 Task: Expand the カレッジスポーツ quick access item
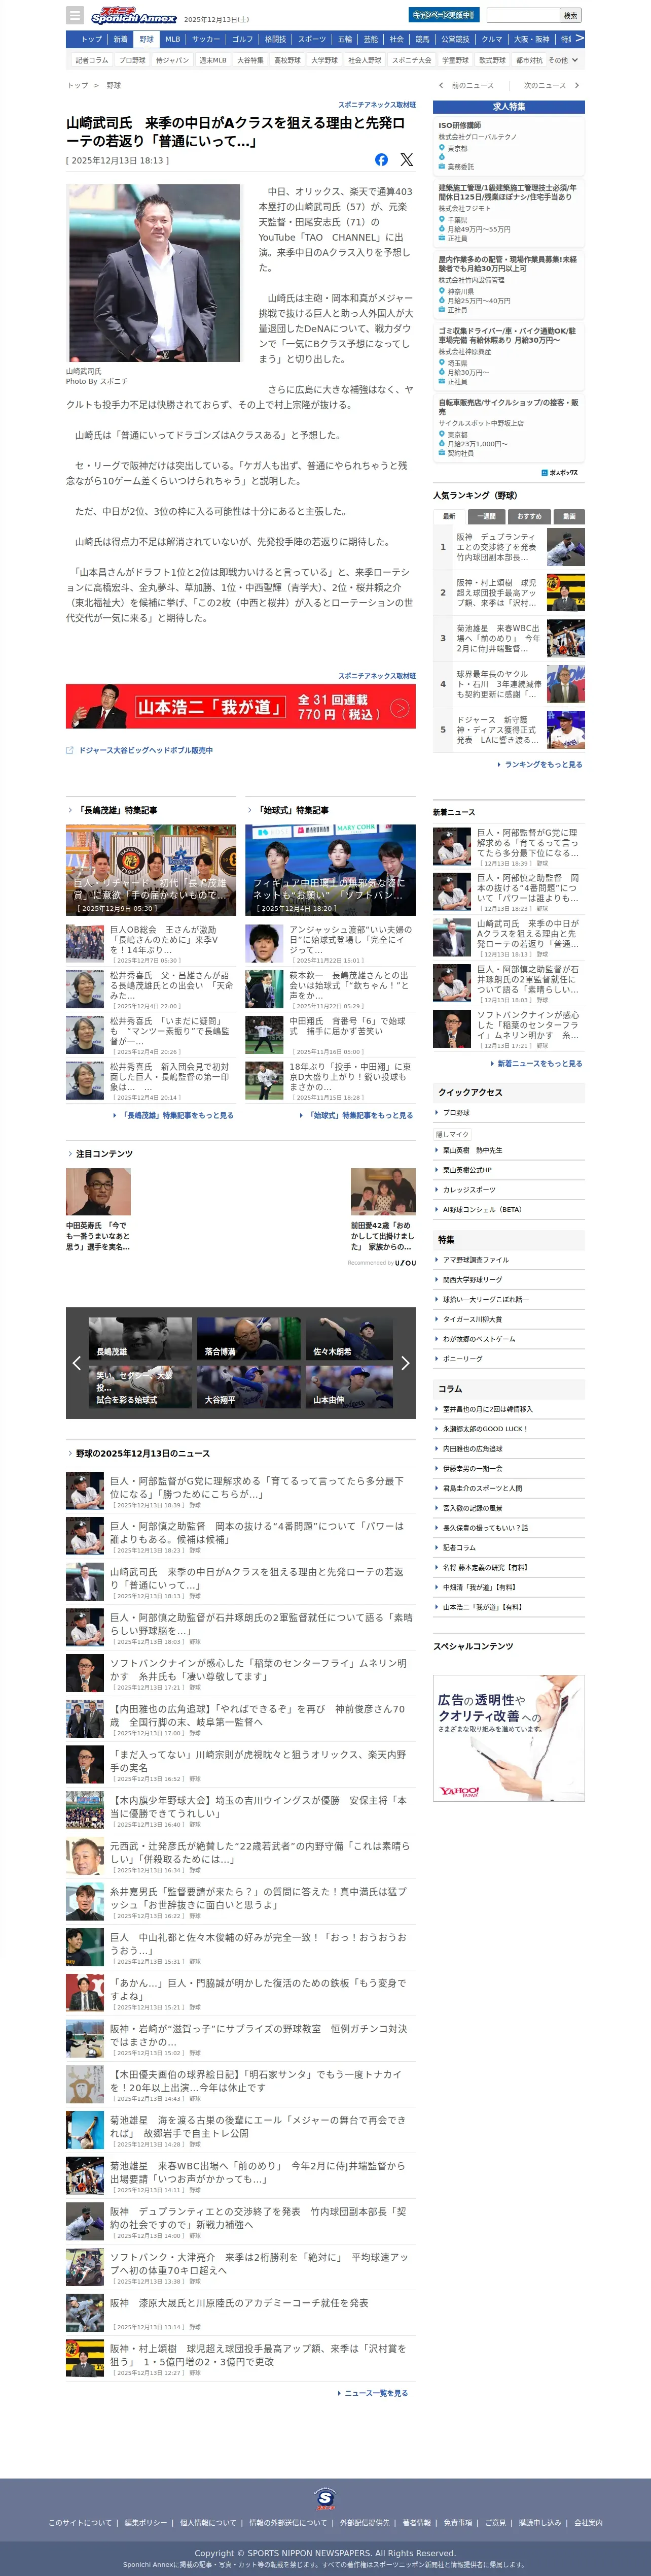click(x=509, y=1189)
